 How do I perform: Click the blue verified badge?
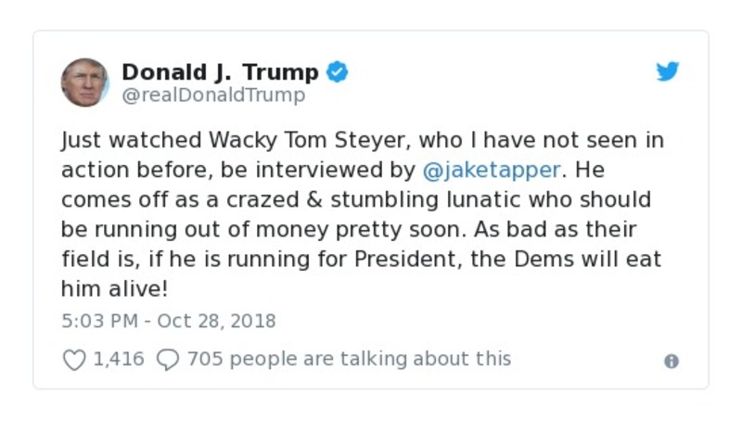click(338, 71)
